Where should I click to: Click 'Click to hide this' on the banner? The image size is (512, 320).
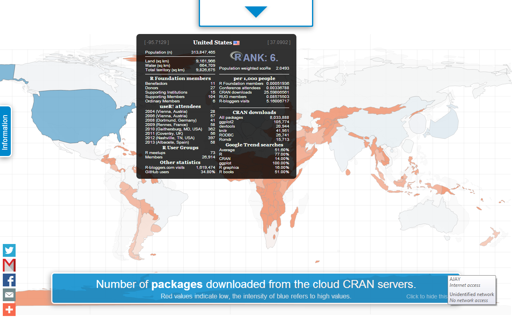pos(426,296)
